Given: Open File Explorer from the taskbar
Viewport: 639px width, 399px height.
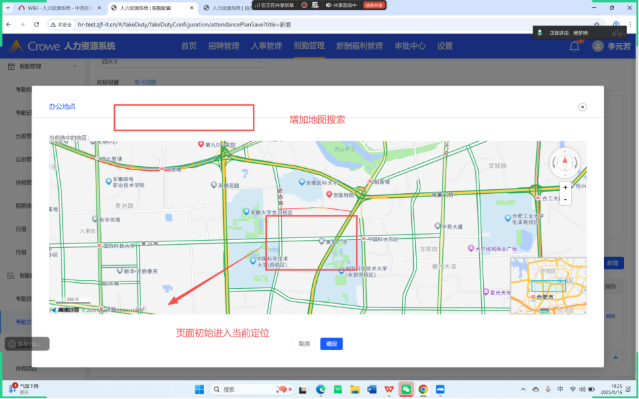Looking at the screenshot, I should pyautogui.click(x=354, y=389).
